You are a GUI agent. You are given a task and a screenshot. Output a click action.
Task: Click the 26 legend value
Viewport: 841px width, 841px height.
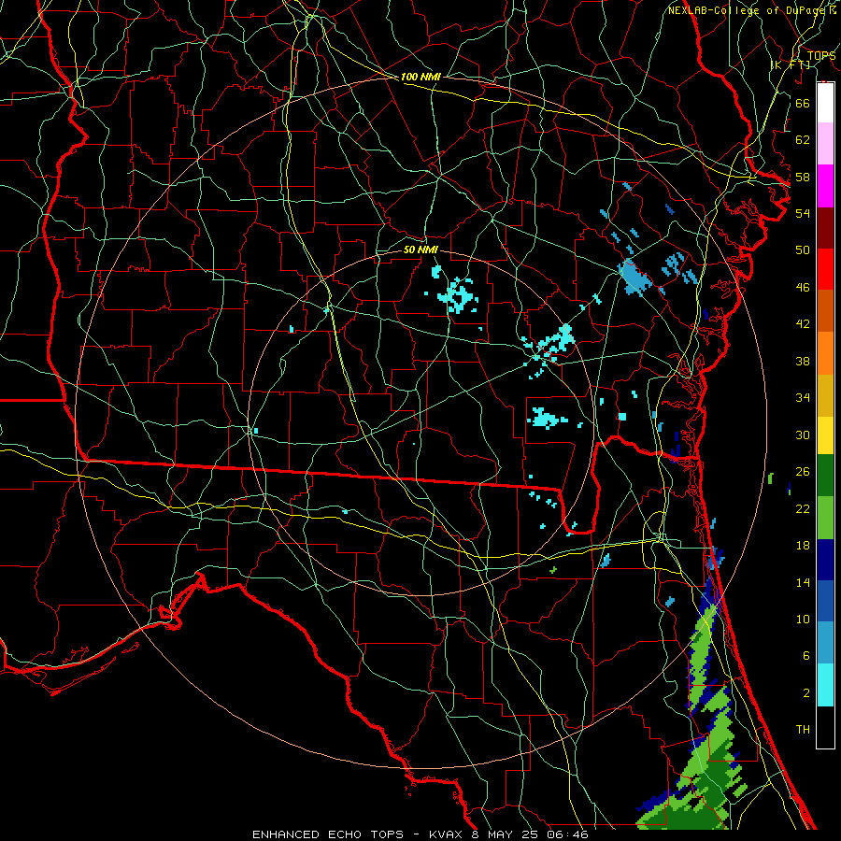click(x=803, y=472)
